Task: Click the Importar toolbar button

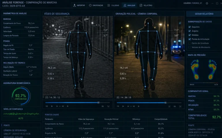Action: [78, 5]
